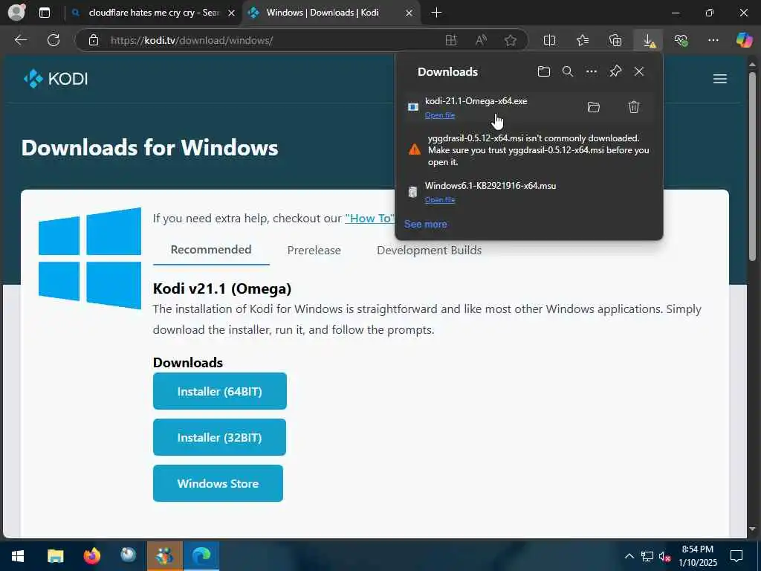This screenshot has width=761, height=571.
Task: Open downloads folder icon in Downloads panel
Action: [543, 72]
